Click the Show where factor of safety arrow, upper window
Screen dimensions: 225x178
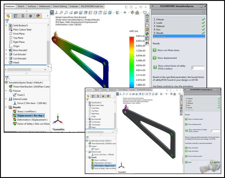click(155, 67)
